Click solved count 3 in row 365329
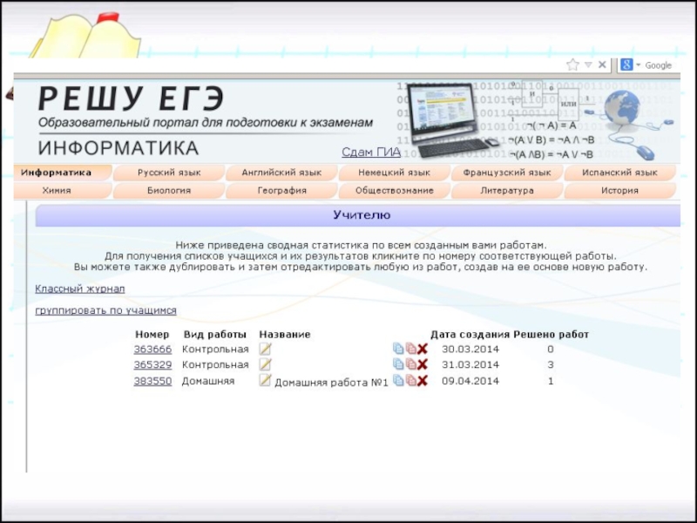The height and width of the screenshot is (523, 697). 551,364
